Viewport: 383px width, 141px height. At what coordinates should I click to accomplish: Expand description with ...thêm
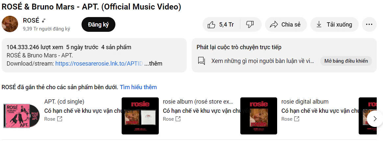tap(153, 64)
